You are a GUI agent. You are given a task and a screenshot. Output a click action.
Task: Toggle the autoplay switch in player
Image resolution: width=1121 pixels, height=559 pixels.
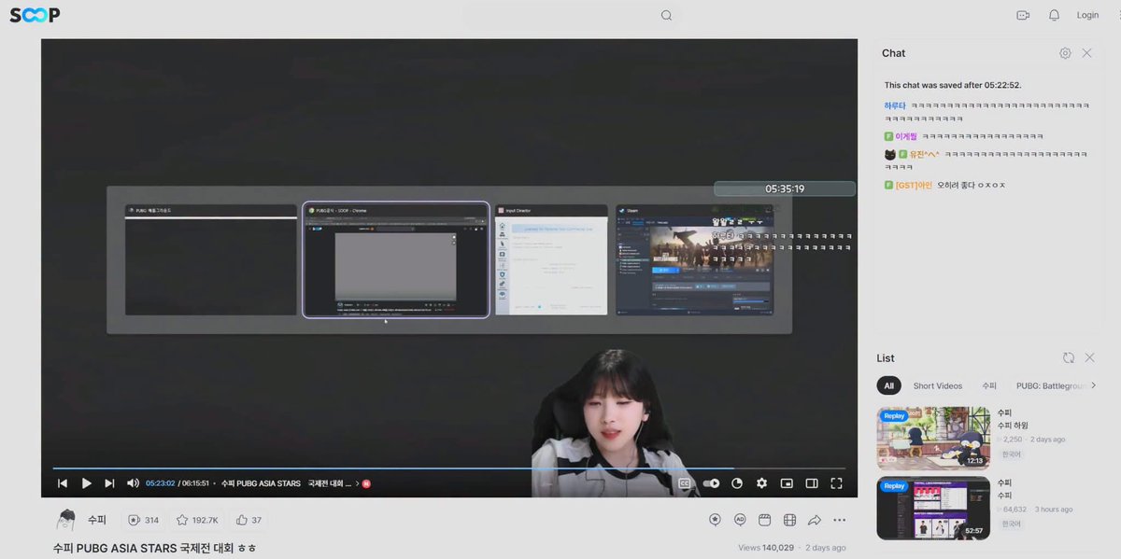[711, 483]
